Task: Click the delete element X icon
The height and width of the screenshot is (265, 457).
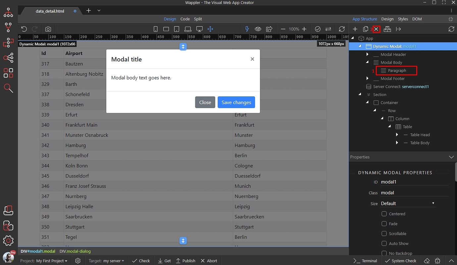Action: pos(376,29)
